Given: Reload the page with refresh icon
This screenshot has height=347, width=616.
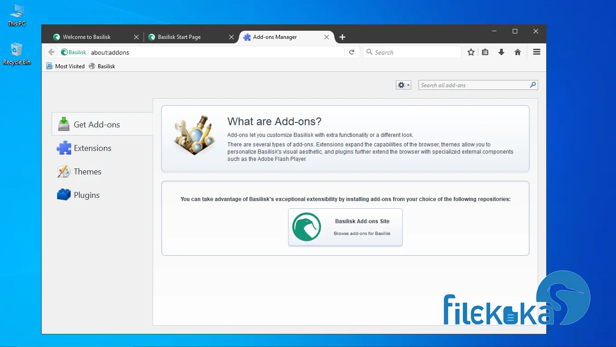Looking at the screenshot, I should click(351, 52).
